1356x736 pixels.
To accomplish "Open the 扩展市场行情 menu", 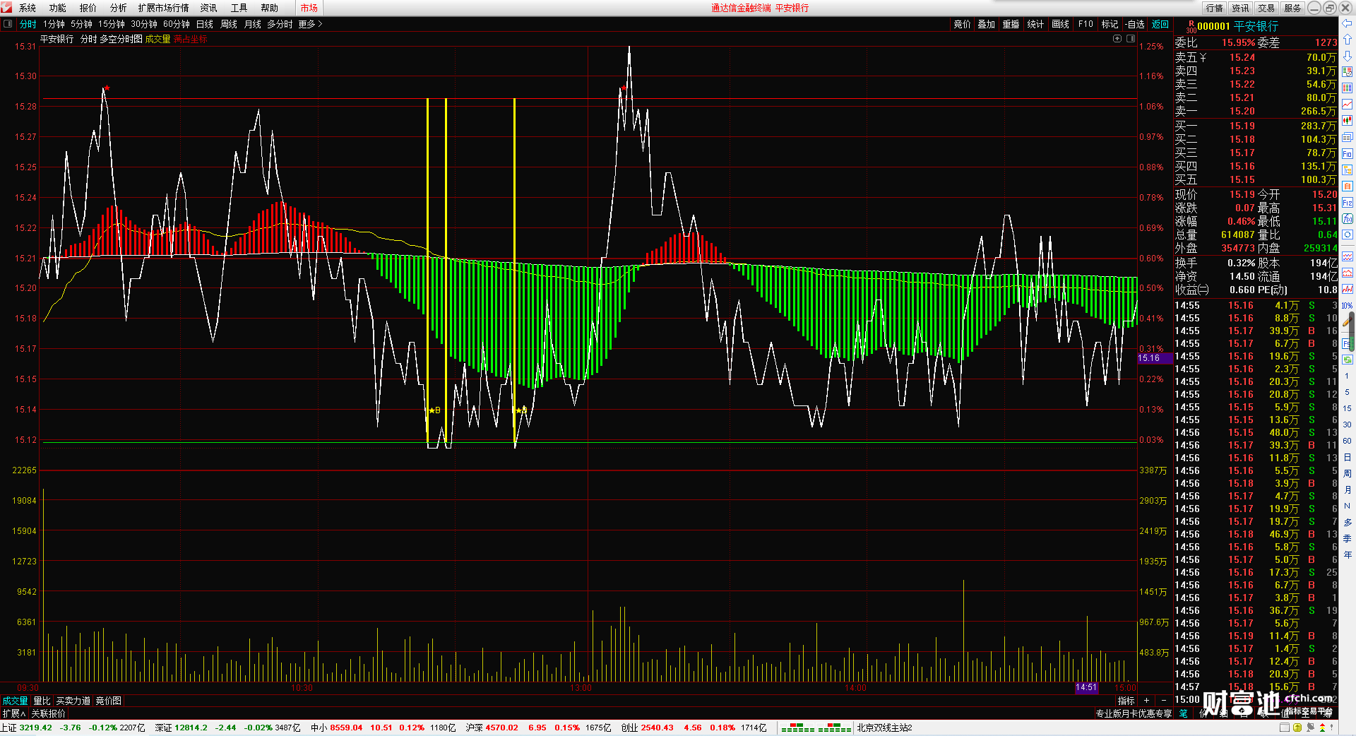I will tap(163, 8).
